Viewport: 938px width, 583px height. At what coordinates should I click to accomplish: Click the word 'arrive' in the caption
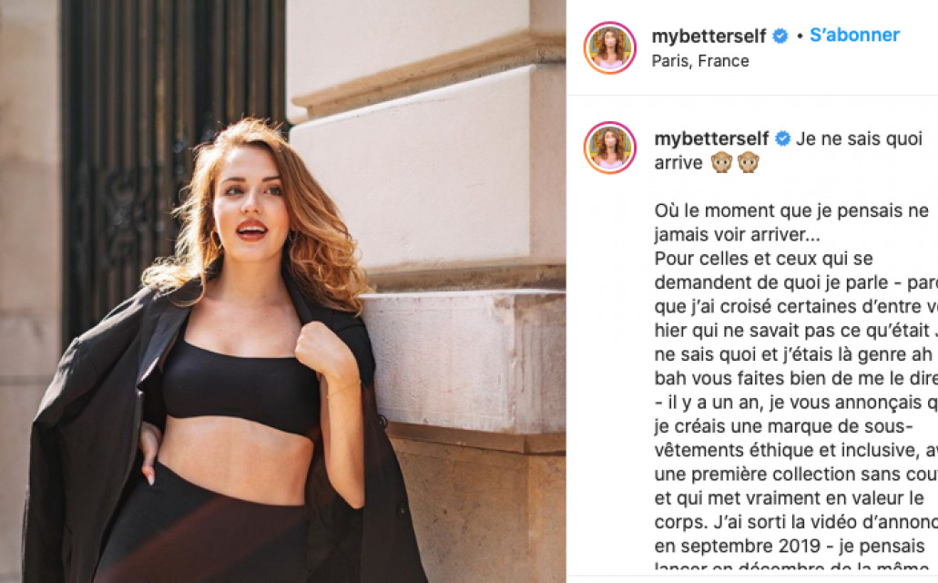678,163
